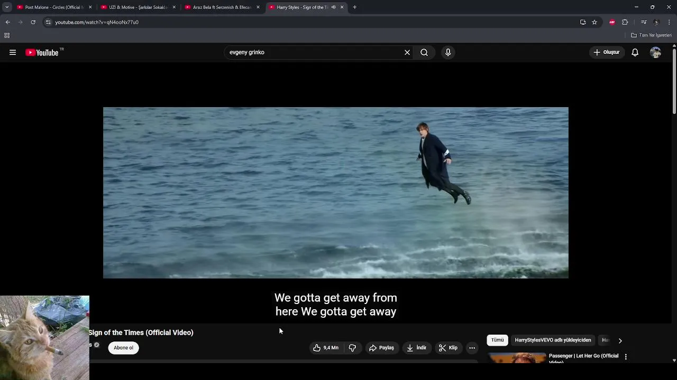Image resolution: width=677 pixels, height=380 pixels.
Task: Close the Harry Styles tab
Action: point(342,7)
